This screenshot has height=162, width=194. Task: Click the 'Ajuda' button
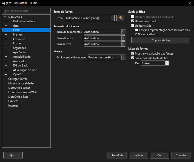[x=13, y=155]
